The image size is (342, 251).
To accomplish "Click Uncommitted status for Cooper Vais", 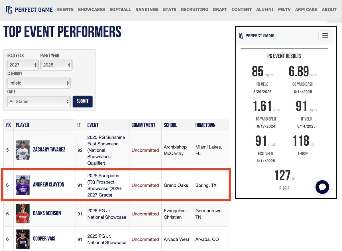I will coord(145,239).
